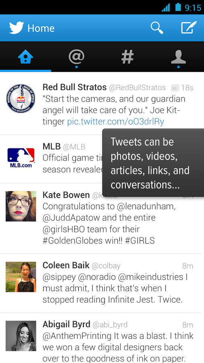Switch to the Connect @ tab

coord(76,57)
